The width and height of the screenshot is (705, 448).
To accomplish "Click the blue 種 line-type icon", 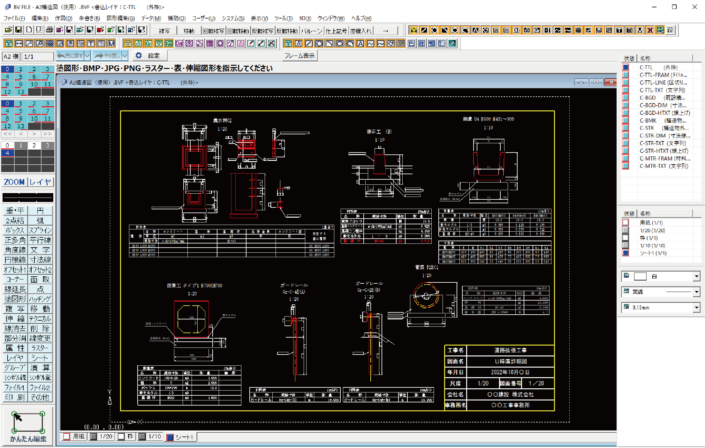I will click(421, 43).
